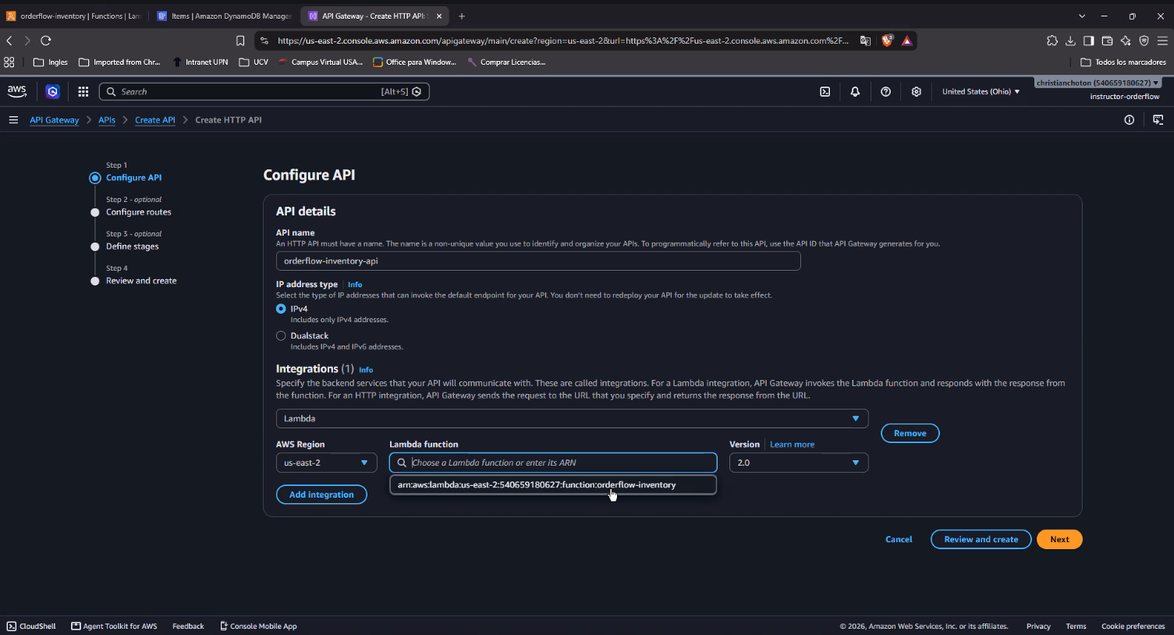
Task: Open the tutorials panel icon at far right
Action: (x=1158, y=120)
